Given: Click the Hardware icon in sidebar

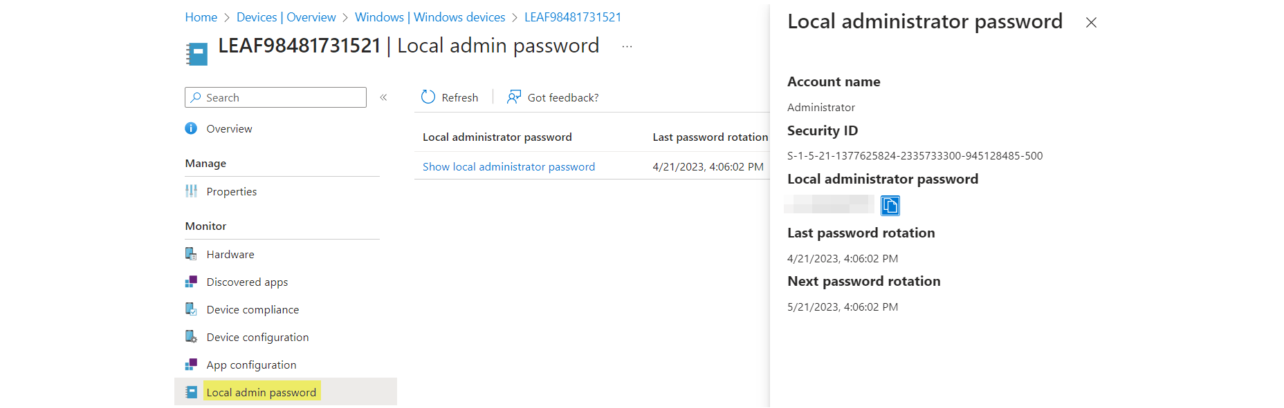Looking at the screenshot, I should point(191,254).
